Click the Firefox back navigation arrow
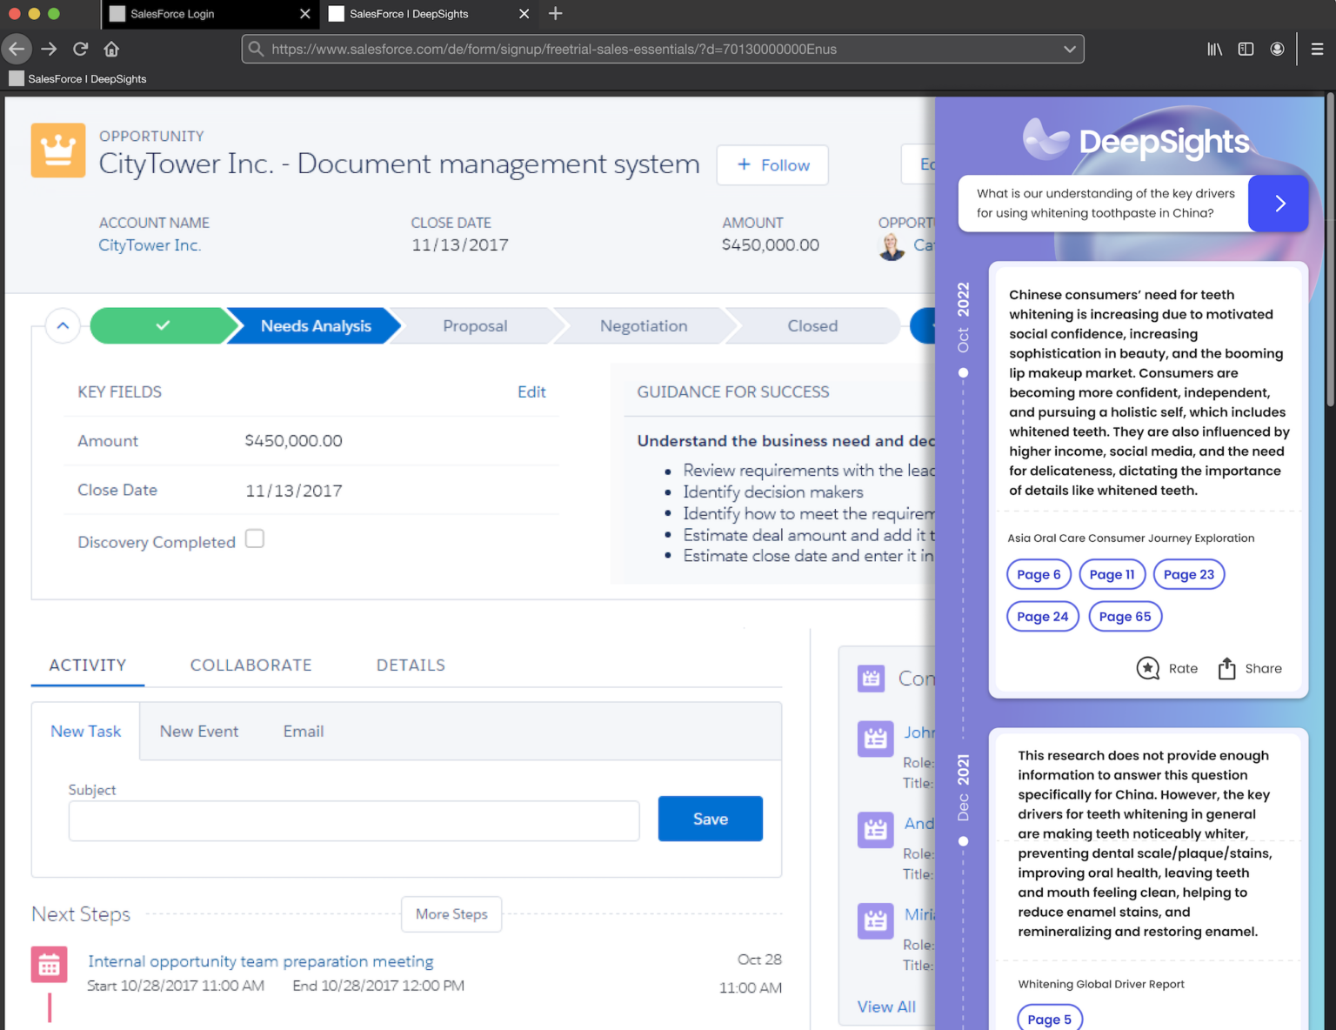The width and height of the screenshot is (1336, 1030). point(17,49)
